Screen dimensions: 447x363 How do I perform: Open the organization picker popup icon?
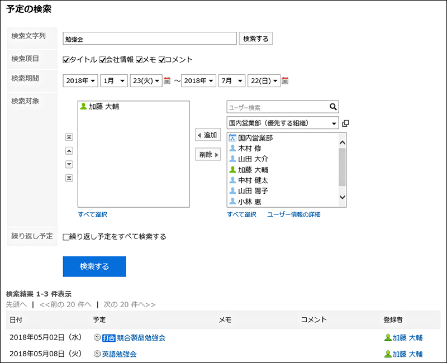[345, 123]
